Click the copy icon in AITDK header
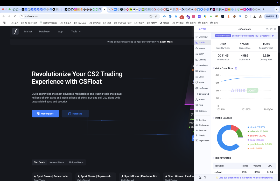This screenshot has height=181, width=280. pos(267,29)
